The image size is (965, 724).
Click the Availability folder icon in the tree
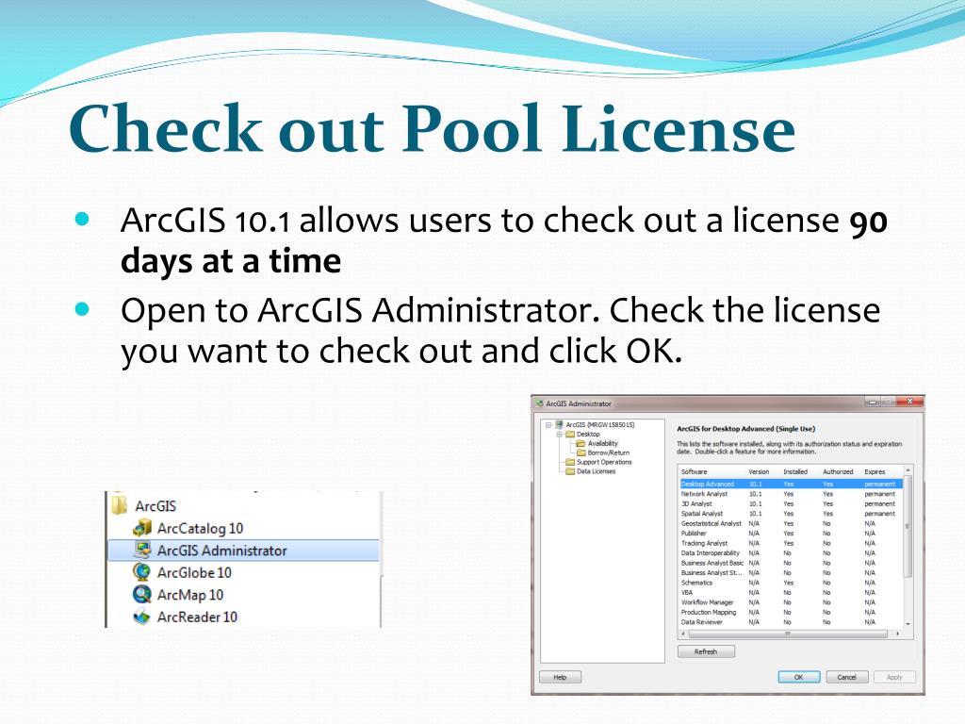click(x=581, y=443)
